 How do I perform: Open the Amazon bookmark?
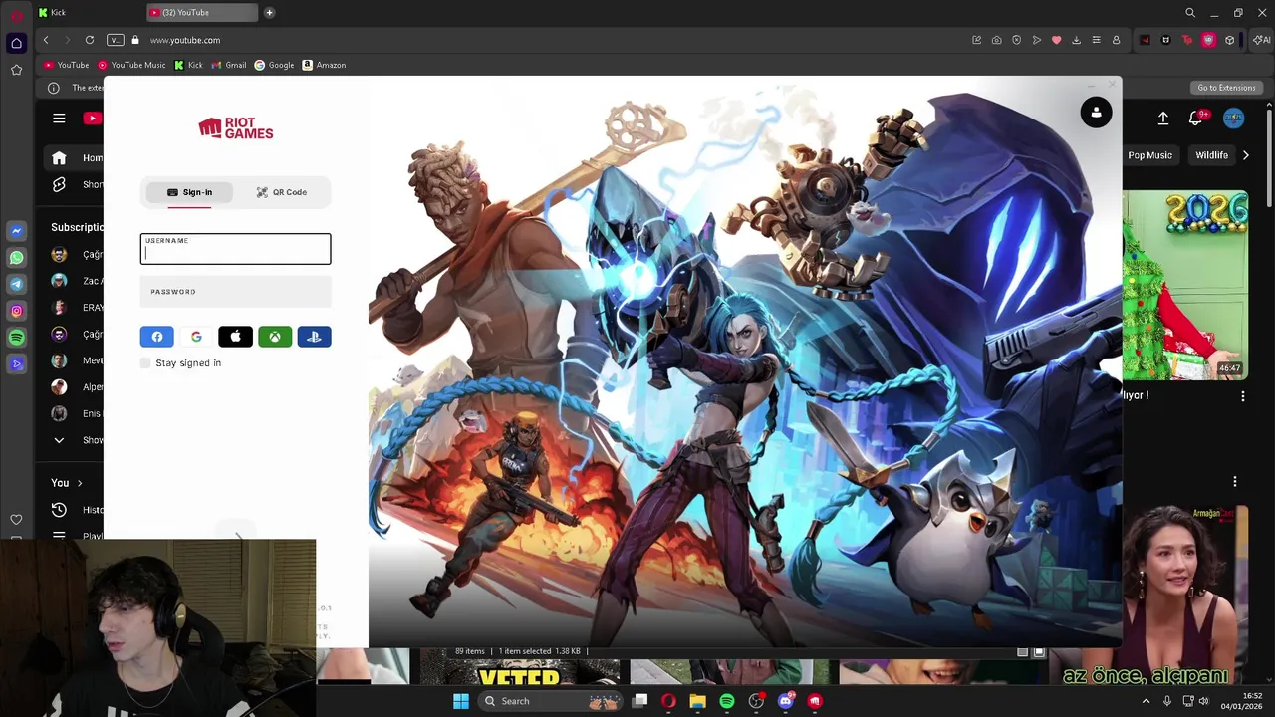324,65
